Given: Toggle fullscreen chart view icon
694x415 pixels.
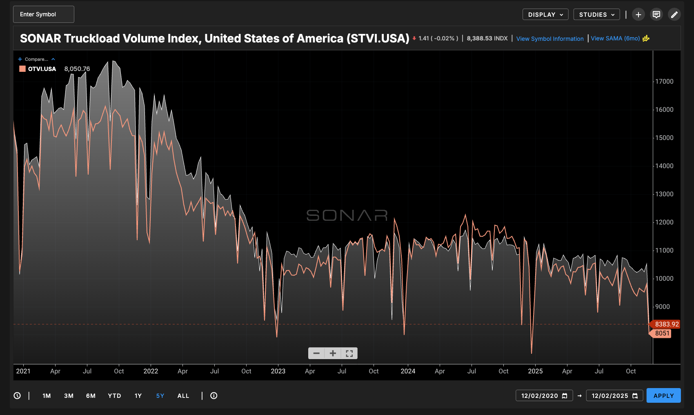Looking at the screenshot, I should pyautogui.click(x=349, y=353).
